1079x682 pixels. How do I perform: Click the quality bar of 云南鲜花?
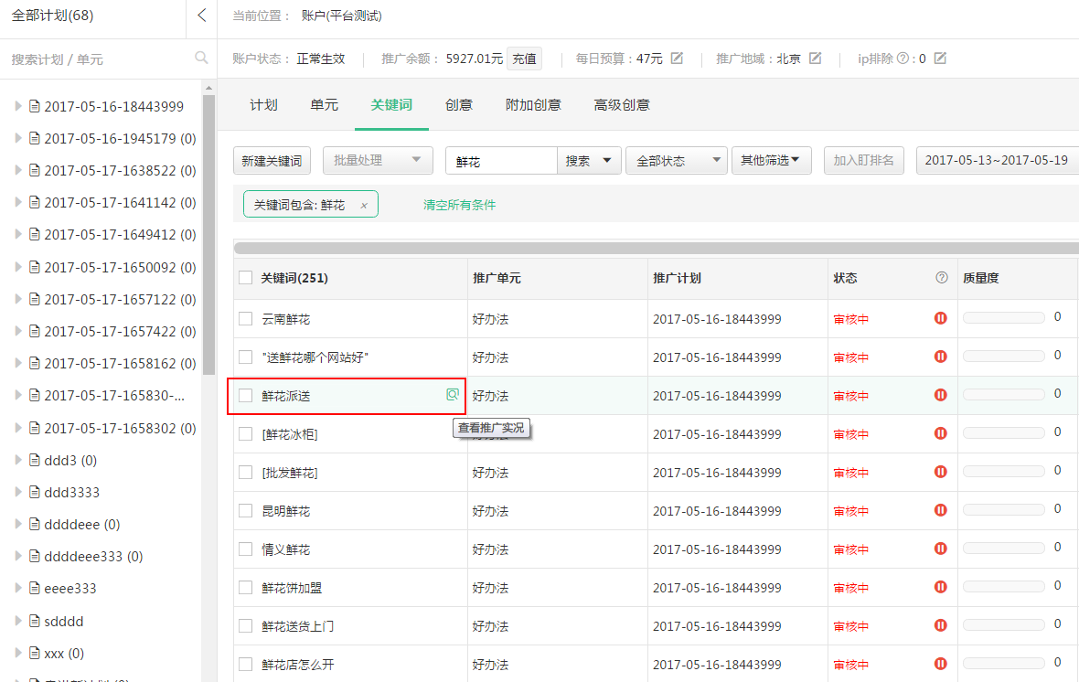pos(1003,318)
